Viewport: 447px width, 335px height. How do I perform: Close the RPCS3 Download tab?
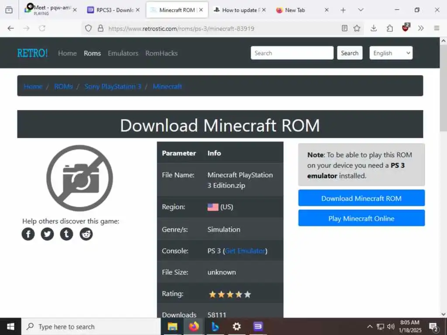pyautogui.click(x=138, y=10)
